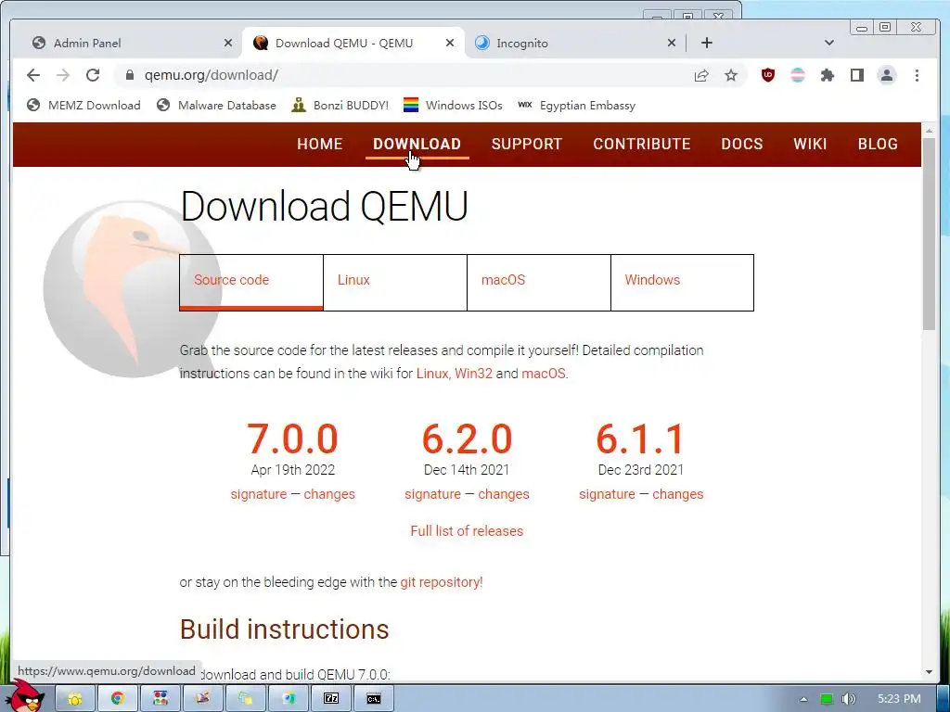The image size is (950, 712).
Task: Open CONTRIBUTE in the site navigation
Action: pos(642,144)
